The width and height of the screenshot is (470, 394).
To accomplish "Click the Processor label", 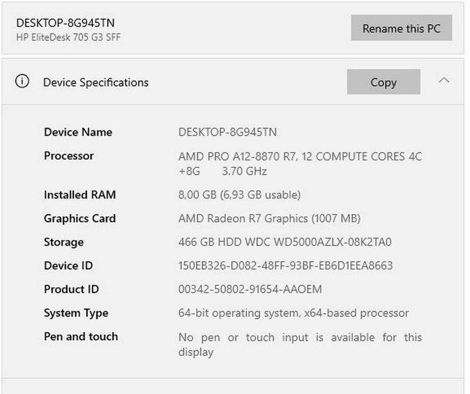I will coord(69,156).
